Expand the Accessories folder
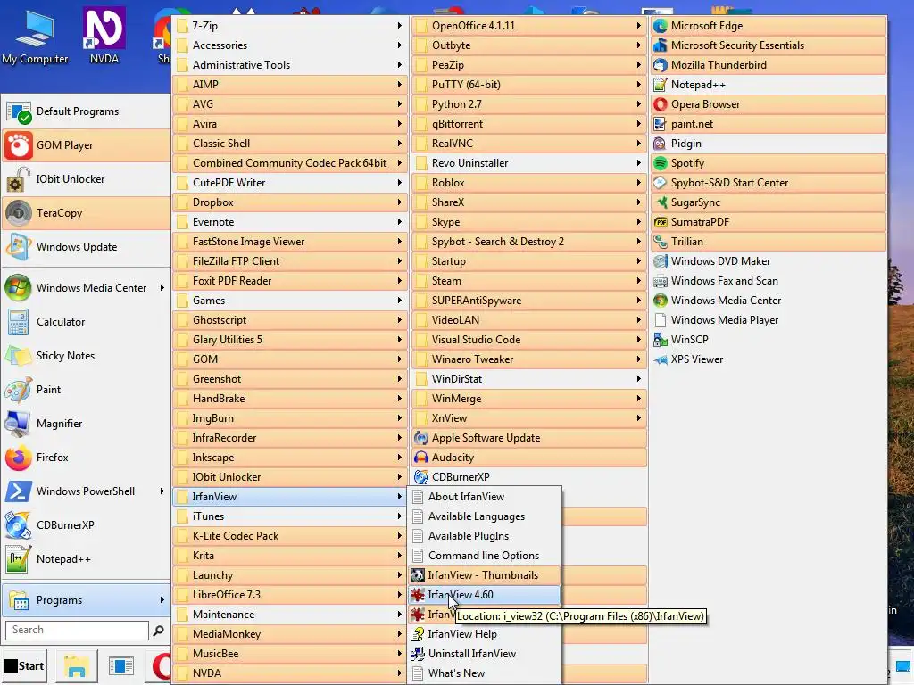 [x=290, y=45]
